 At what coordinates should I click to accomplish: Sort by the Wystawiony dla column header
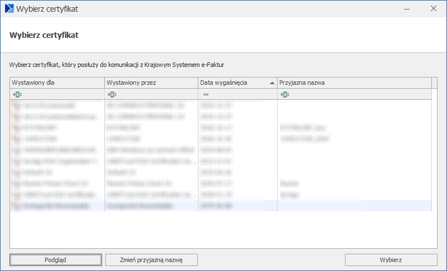click(x=57, y=83)
